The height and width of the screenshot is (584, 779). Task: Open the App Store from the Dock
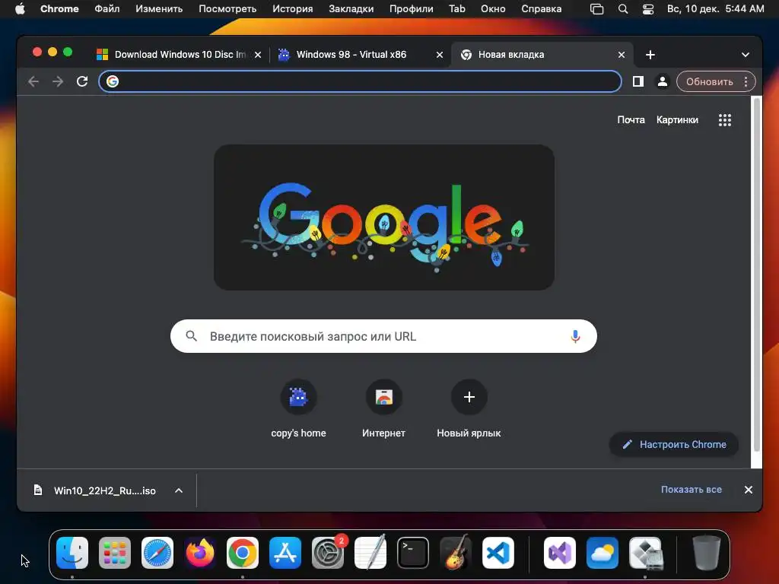(285, 553)
